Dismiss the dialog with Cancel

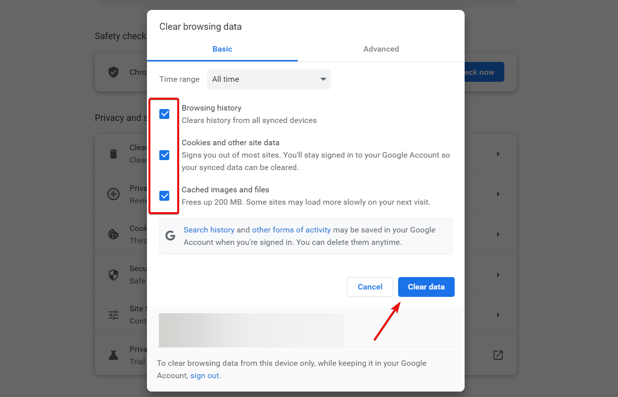[x=370, y=286]
